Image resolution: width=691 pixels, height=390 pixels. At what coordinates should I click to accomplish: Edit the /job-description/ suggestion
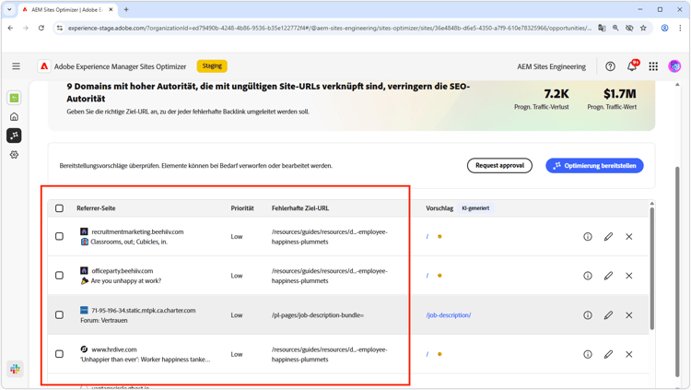coord(608,315)
